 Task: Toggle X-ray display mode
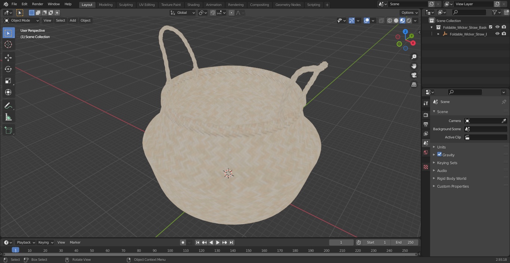click(381, 21)
